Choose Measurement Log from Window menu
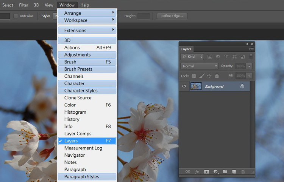Viewport: 284px width, 182px height. point(87,148)
